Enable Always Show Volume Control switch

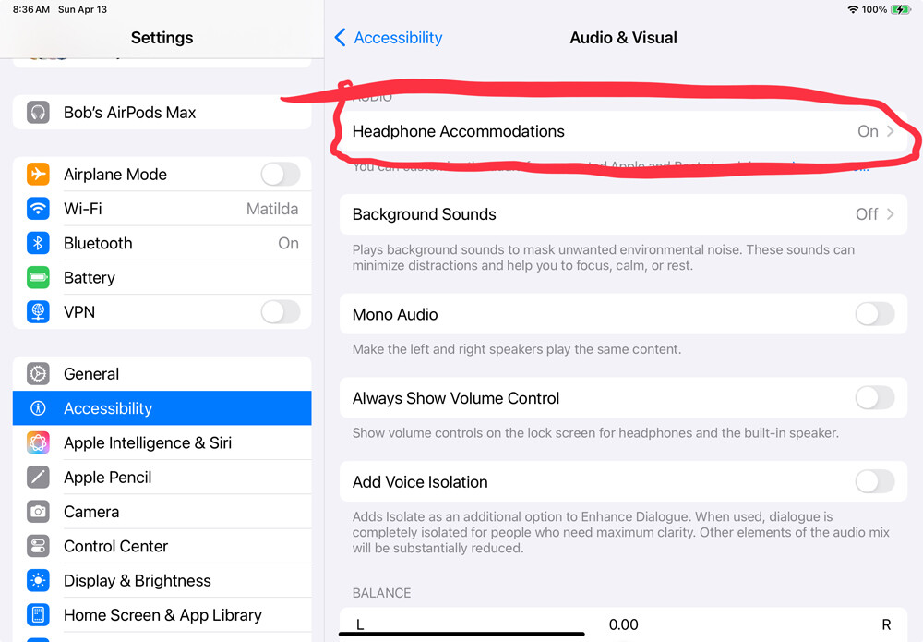[875, 398]
